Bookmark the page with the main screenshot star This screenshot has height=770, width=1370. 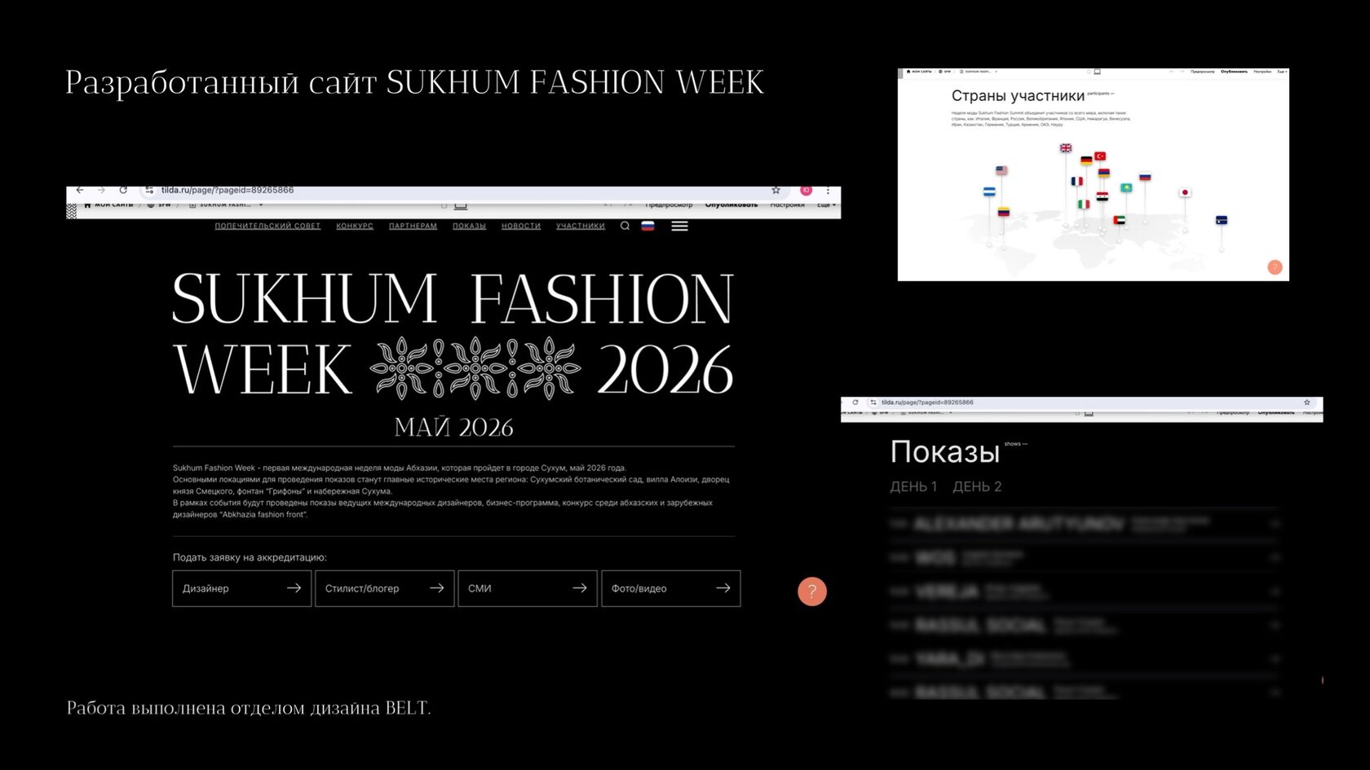pyautogui.click(x=776, y=190)
